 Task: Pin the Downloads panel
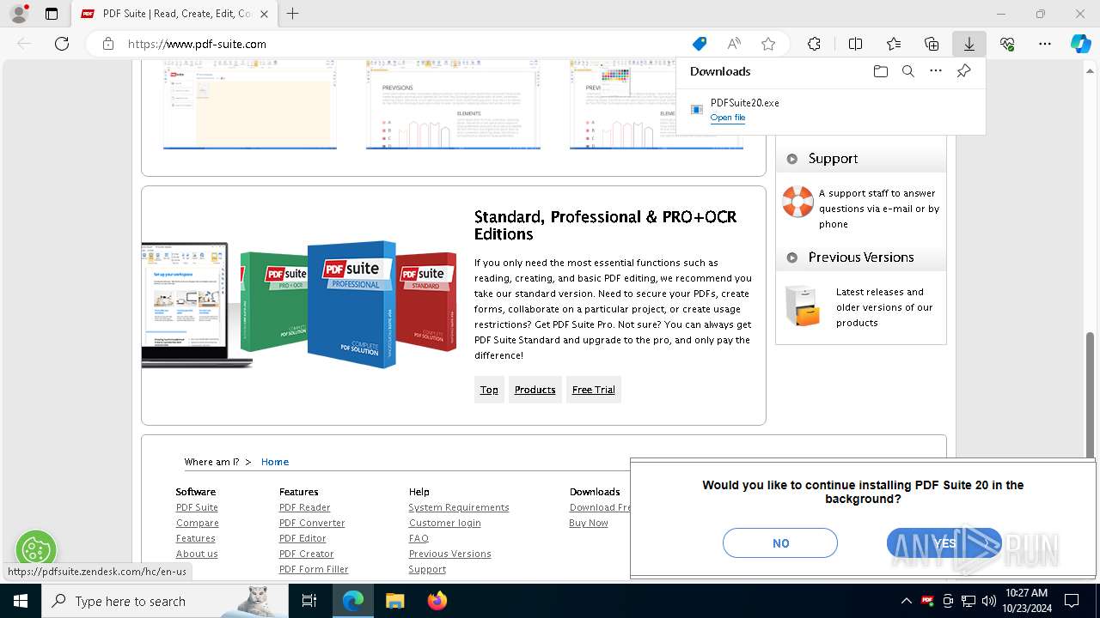[x=963, y=71]
